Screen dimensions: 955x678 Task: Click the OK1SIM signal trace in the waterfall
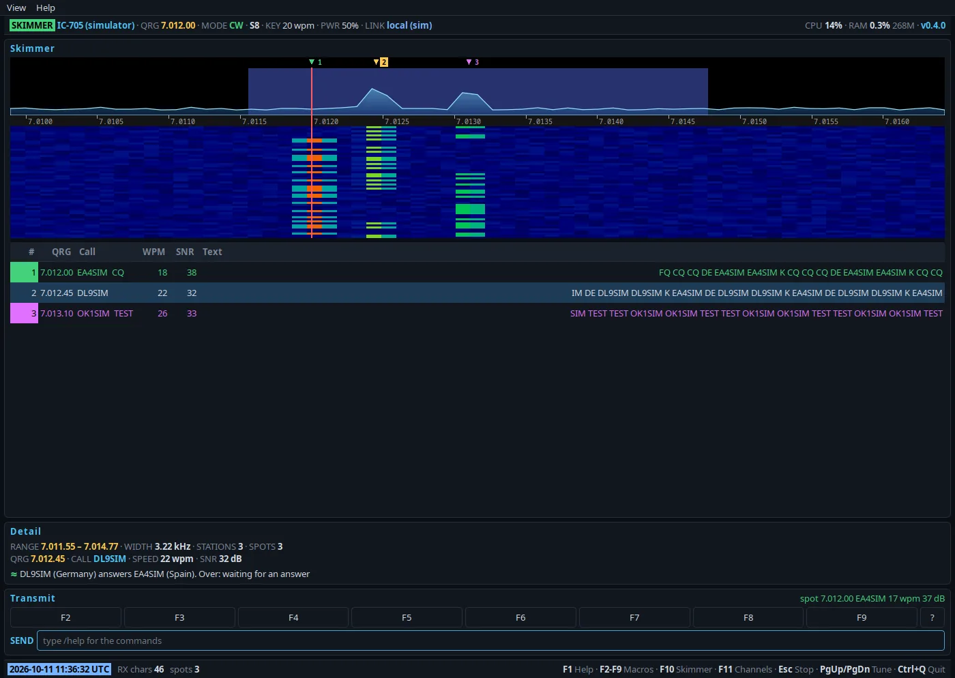tap(470, 182)
